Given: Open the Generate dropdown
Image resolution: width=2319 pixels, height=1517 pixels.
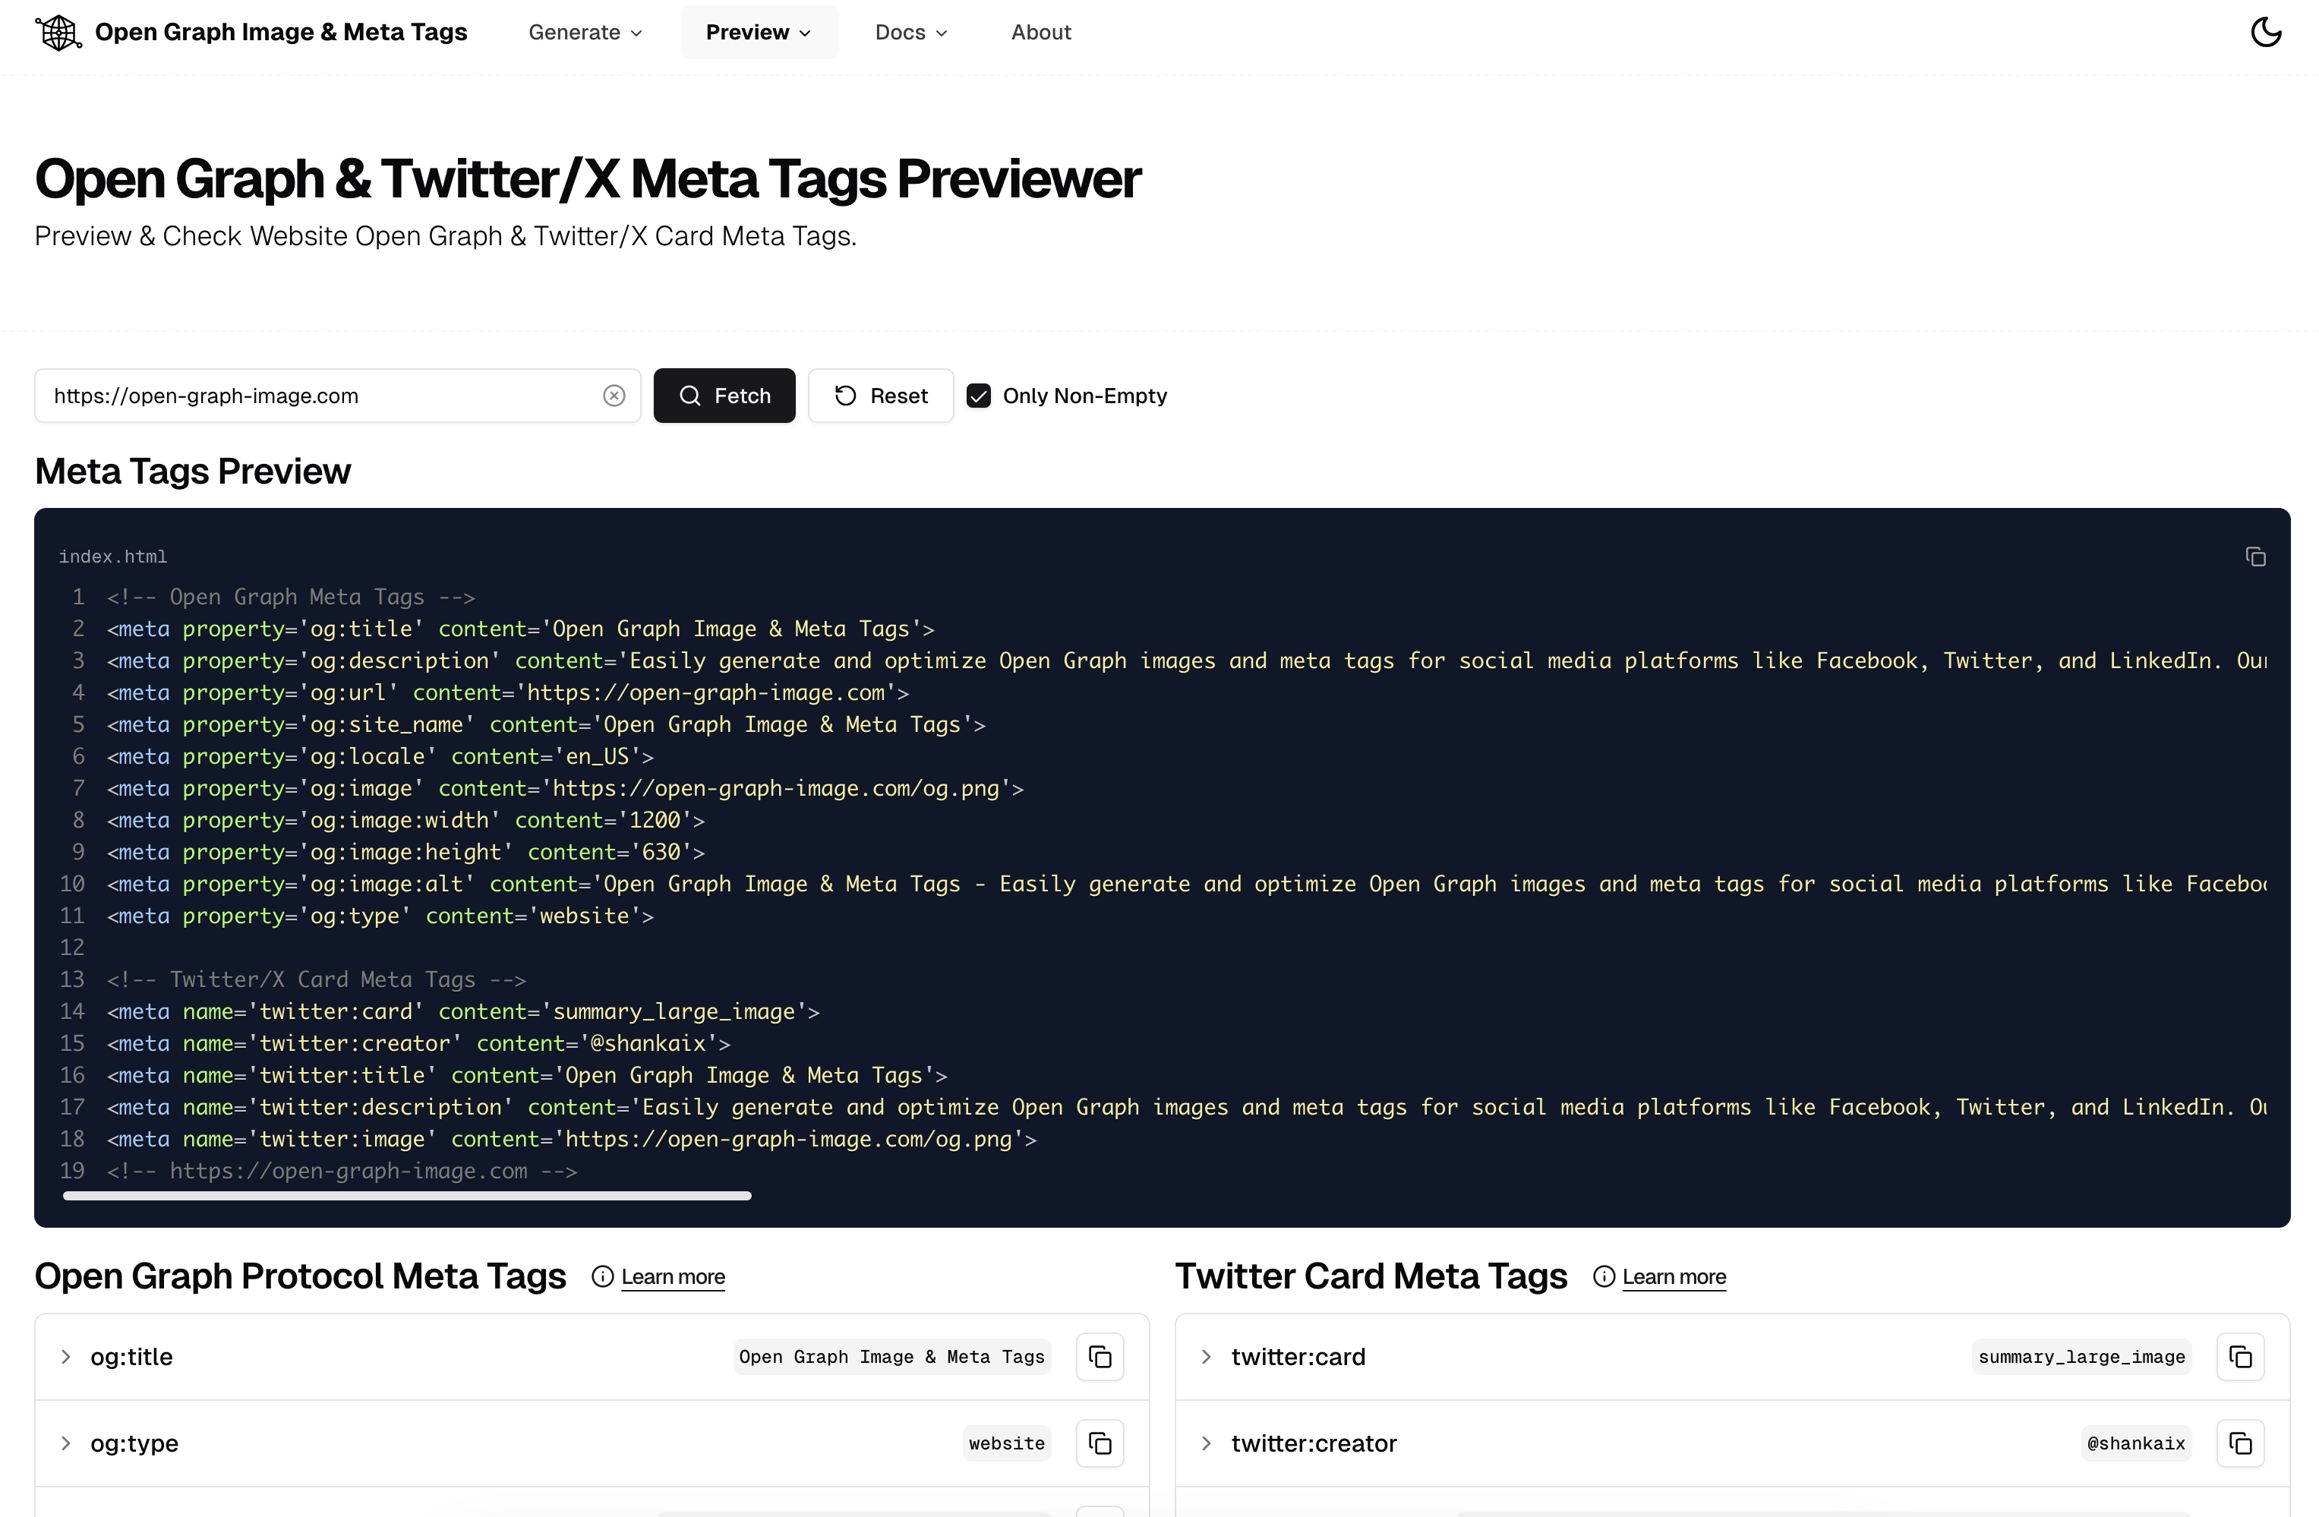Looking at the screenshot, I should (x=584, y=31).
